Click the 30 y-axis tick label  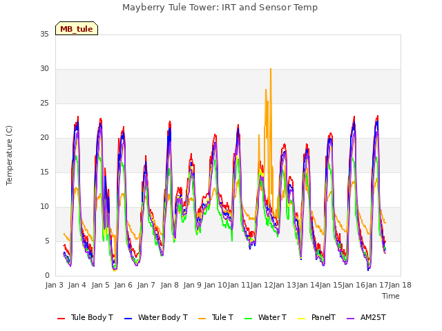(44, 69)
